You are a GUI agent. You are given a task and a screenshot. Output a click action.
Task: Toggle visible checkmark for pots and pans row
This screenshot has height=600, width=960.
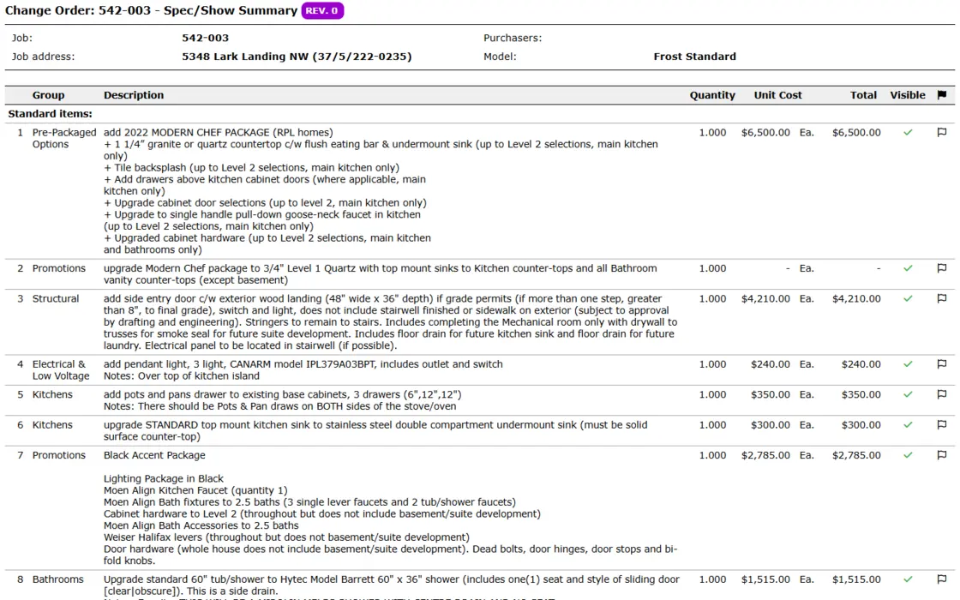908,395
